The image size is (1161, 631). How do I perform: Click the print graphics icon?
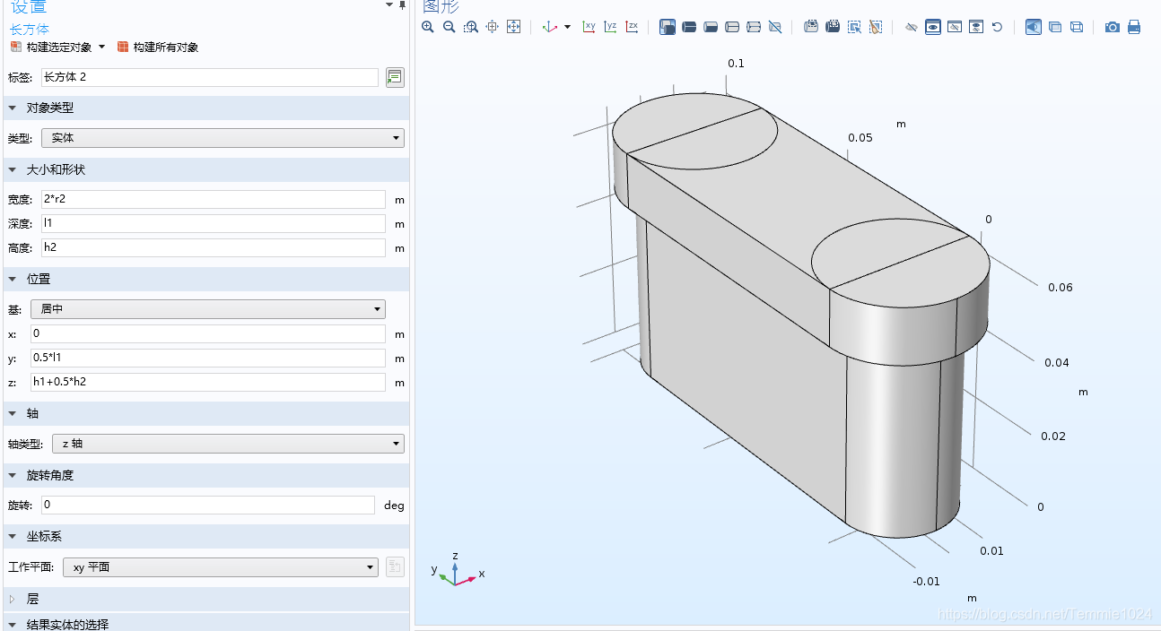coord(1134,27)
